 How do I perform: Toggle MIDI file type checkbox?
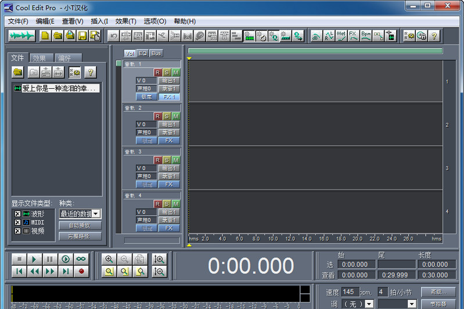click(18, 222)
